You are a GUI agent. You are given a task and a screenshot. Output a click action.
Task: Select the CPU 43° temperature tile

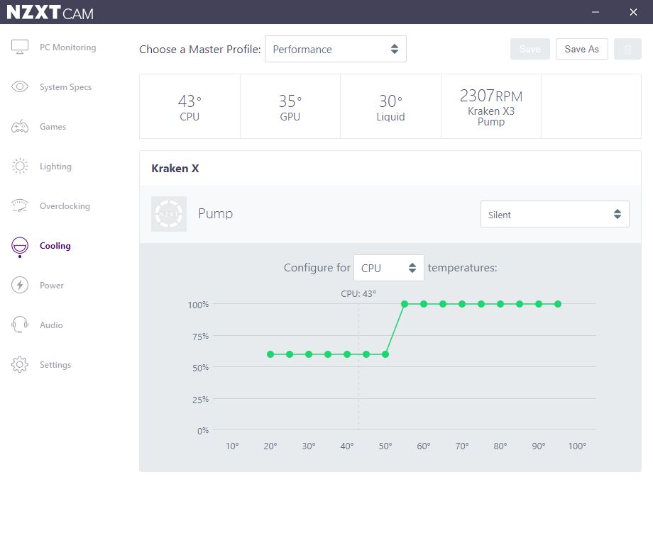point(190,106)
